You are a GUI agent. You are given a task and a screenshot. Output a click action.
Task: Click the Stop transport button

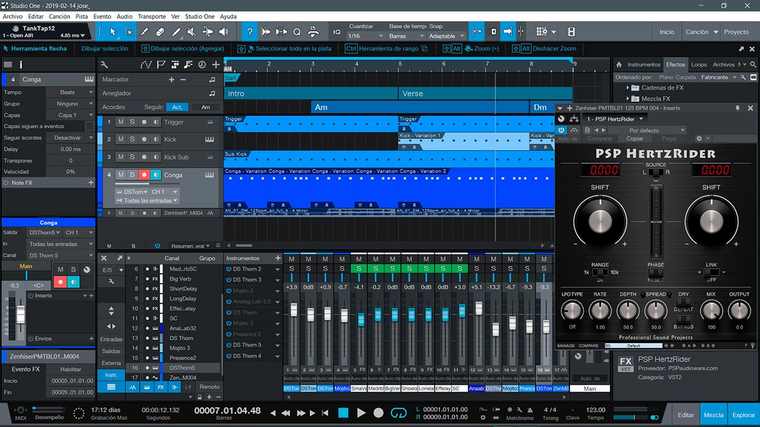[343, 413]
